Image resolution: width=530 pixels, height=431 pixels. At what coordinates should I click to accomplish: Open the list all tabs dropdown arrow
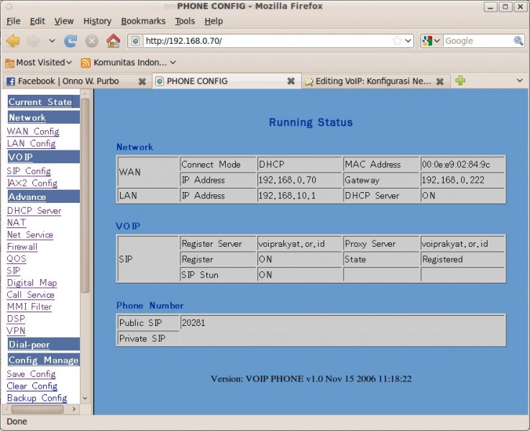[x=520, y=81]
